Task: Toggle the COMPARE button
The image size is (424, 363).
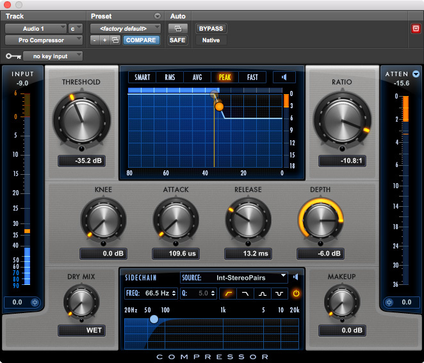Action: click(x=141, y=40)
